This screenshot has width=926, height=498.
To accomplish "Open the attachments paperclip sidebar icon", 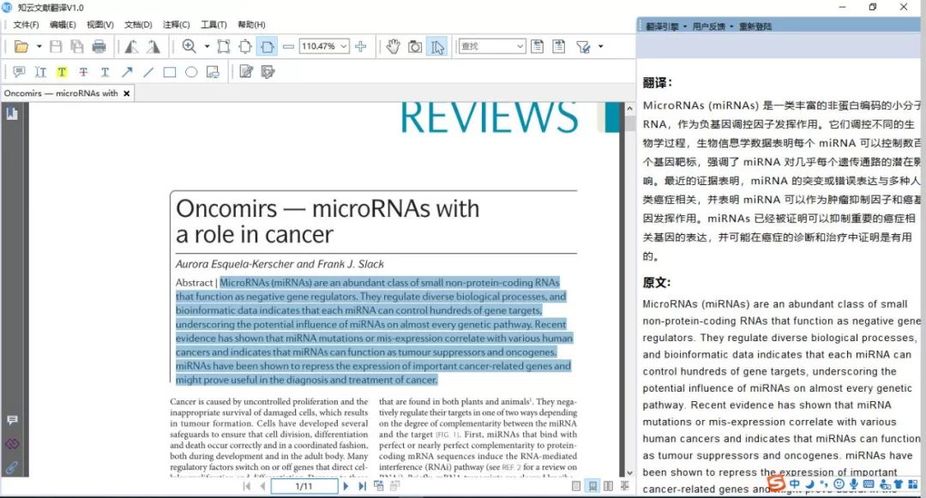I will pyautogui.click(x=12, y=467).
